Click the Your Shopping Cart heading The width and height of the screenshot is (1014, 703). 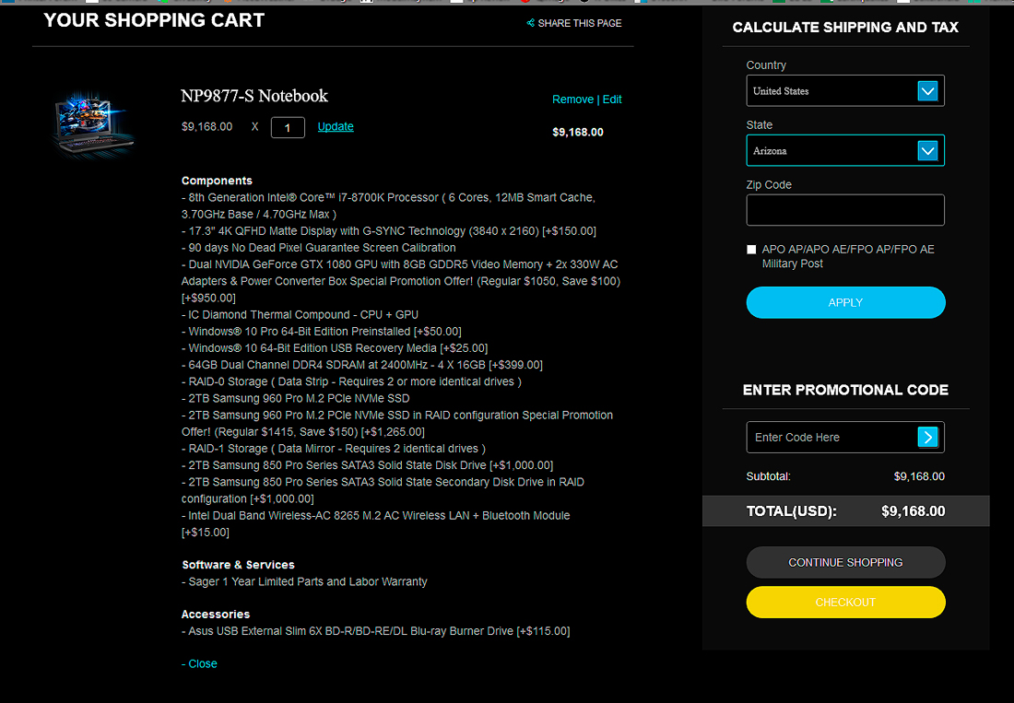click(154, 20)
